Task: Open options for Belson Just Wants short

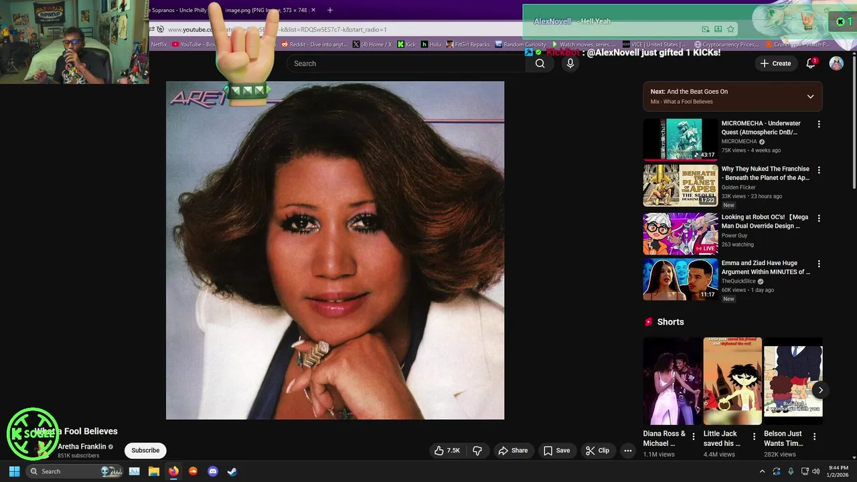Action: click(814, 436)
